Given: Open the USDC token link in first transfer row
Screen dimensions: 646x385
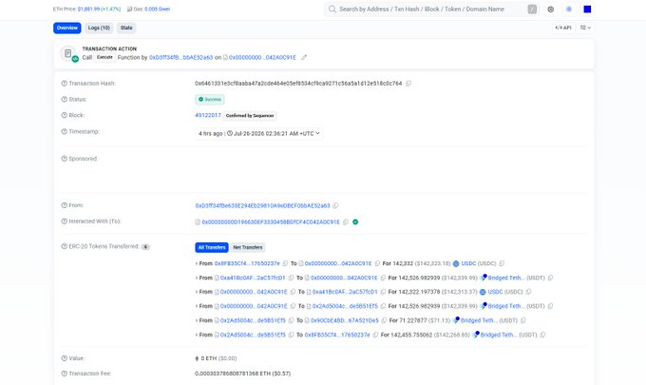Looking at the screenshot, I should [x=468, y=263].
